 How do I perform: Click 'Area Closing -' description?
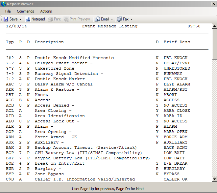pyautogui.click(x=53, y=111)
